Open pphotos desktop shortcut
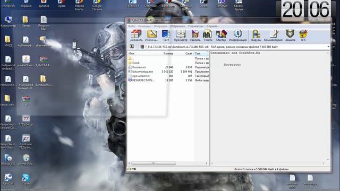340x191 pixels. tap(44, 4)
